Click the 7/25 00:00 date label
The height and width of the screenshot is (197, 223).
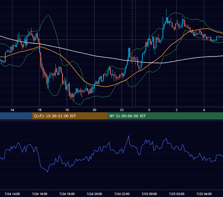(149, 194)
